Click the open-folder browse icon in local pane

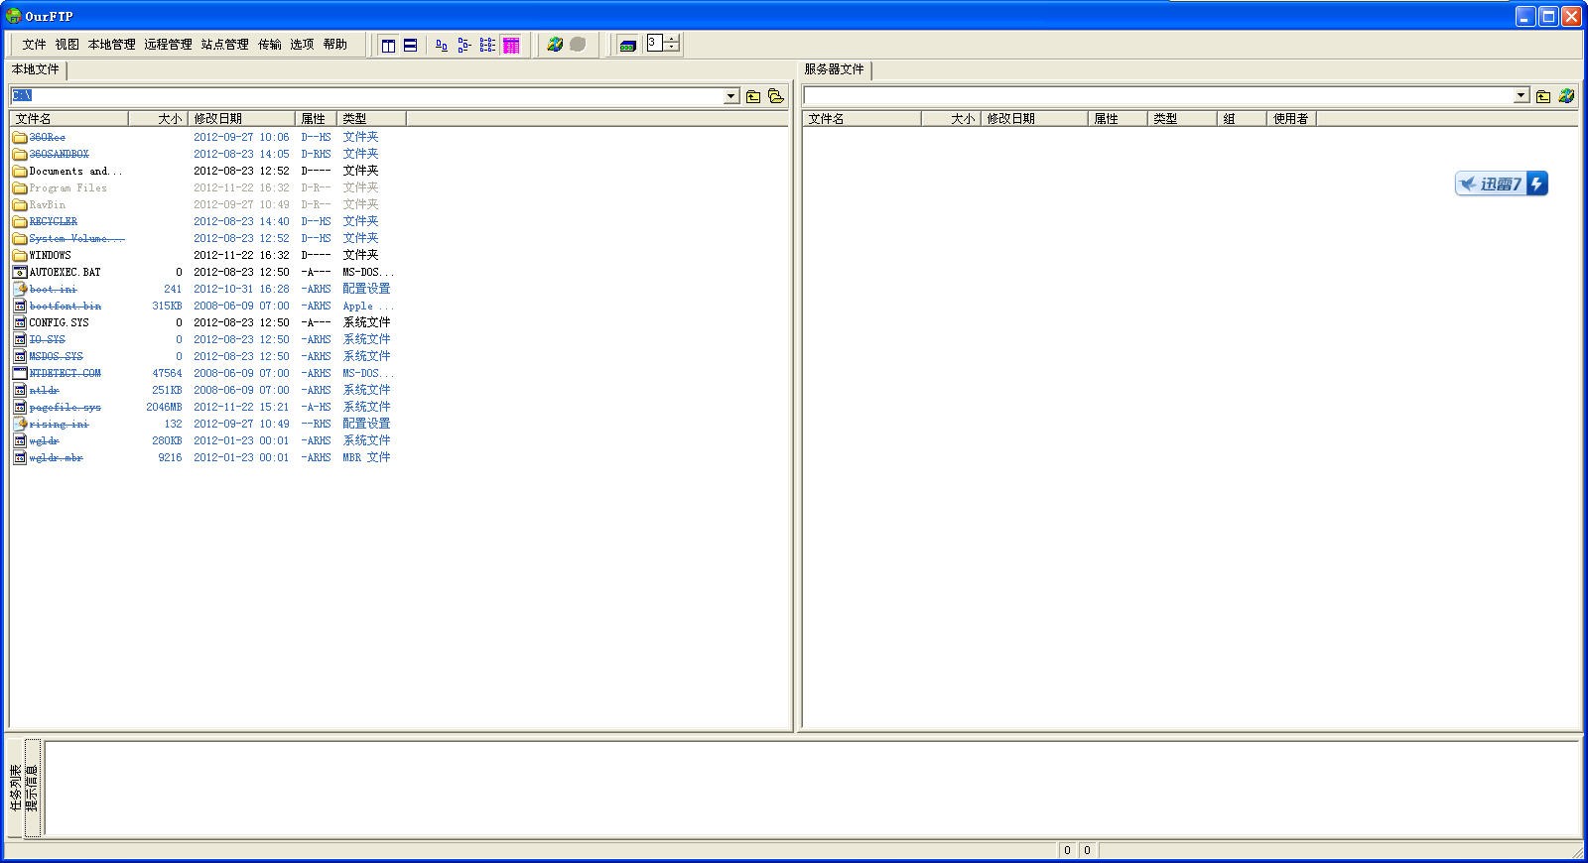click(776, 96)
